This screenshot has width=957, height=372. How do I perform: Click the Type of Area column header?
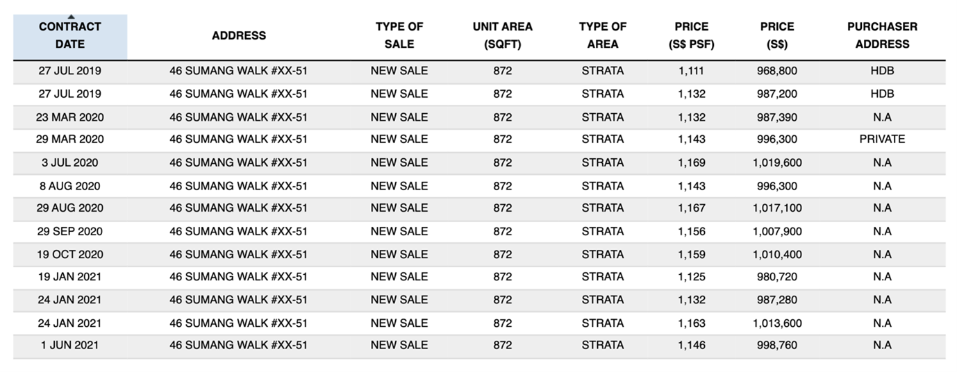click(x=603, y=35)
